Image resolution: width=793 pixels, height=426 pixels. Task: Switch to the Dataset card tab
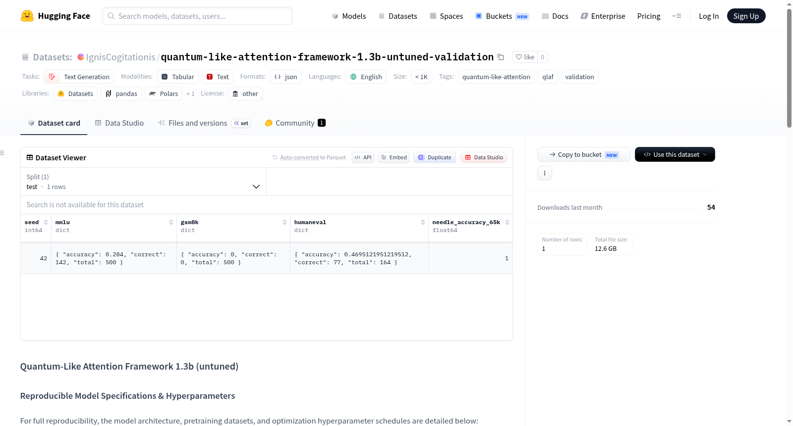pyautogui.click(x=54, y=123)
